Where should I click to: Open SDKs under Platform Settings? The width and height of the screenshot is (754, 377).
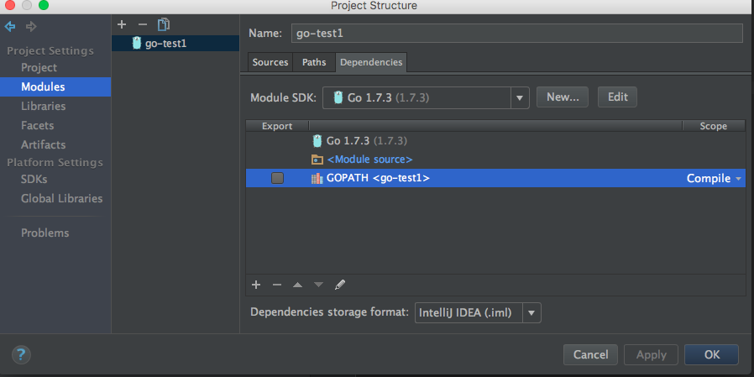click(x=34, y=180)
